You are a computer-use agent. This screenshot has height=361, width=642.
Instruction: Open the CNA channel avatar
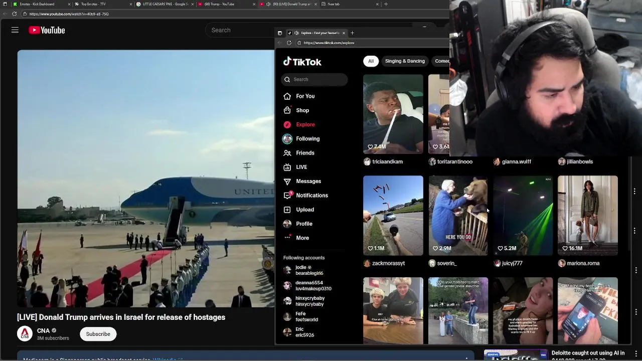tap(25, 333)
